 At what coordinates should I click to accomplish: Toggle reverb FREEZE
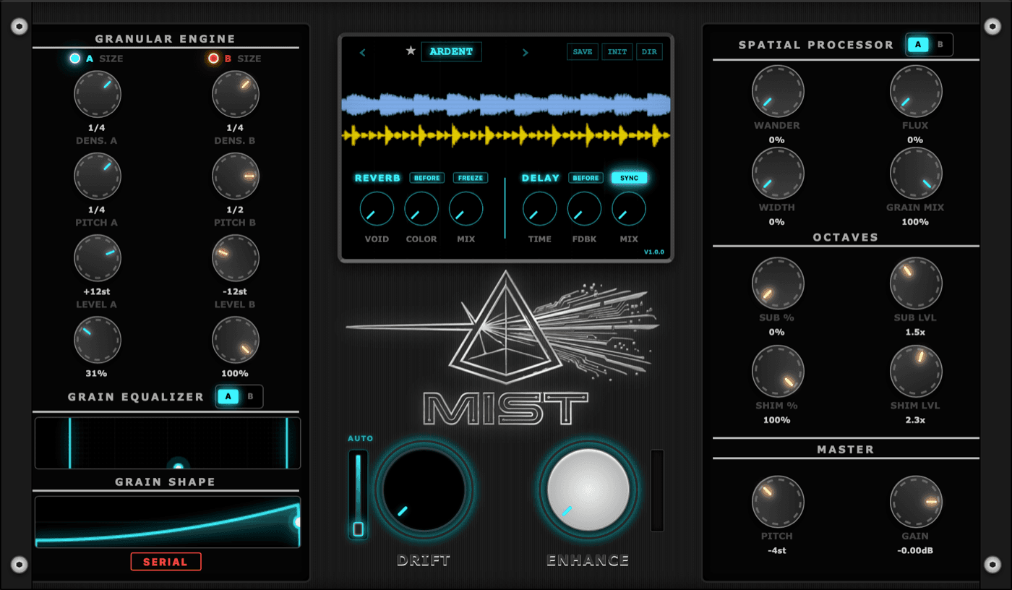pos(471,178)
